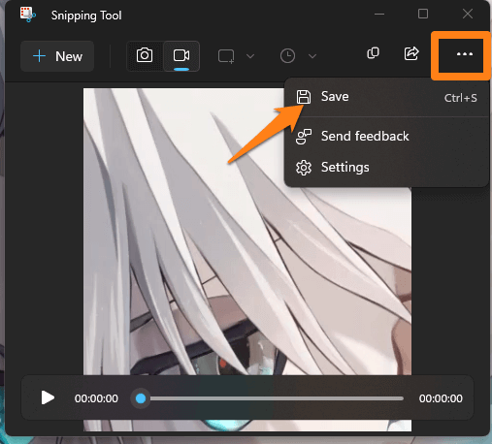Open the See more three-dots menu
This screenshot has width=492, height=444.
465,54
